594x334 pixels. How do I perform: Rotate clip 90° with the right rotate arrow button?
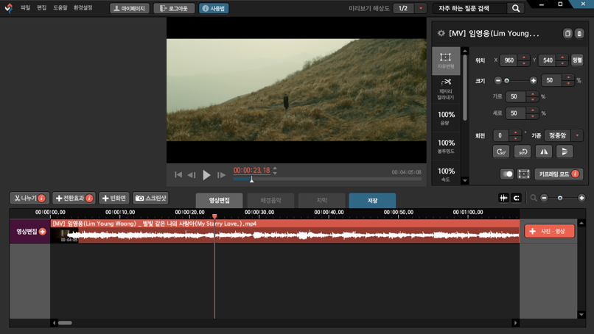523,152
